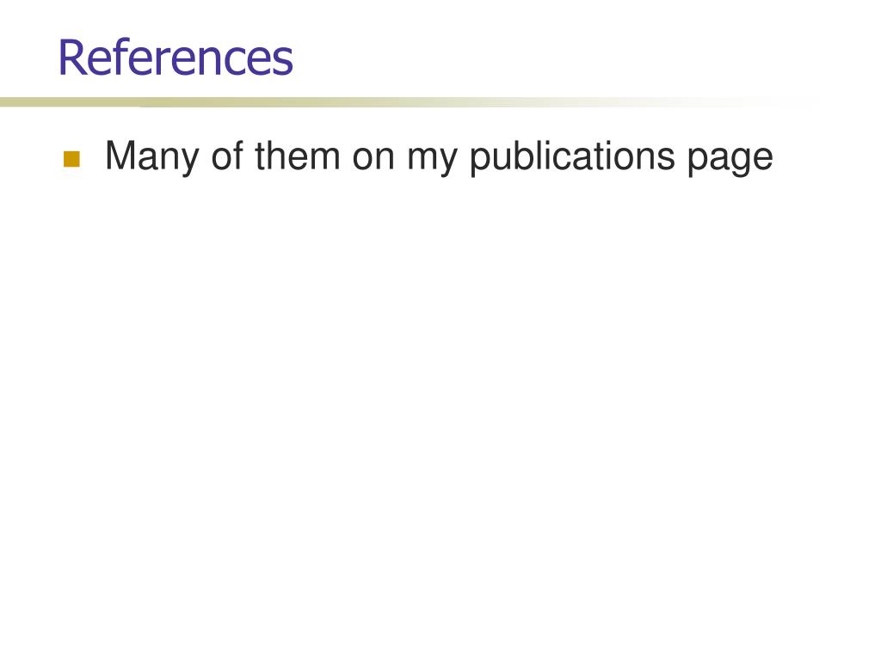Click the word "Many" in the bullet
Viewport: 881px width, 660px height.
pyautogui.click(x=151, y=156)
